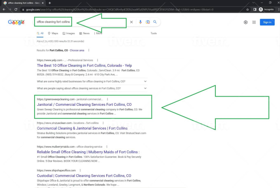Select the All results tab
The width and height of the screenshot is (280, 188).
[x=40, y=33]
